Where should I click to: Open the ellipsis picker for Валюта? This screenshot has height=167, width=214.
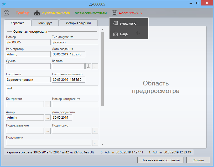95,66
